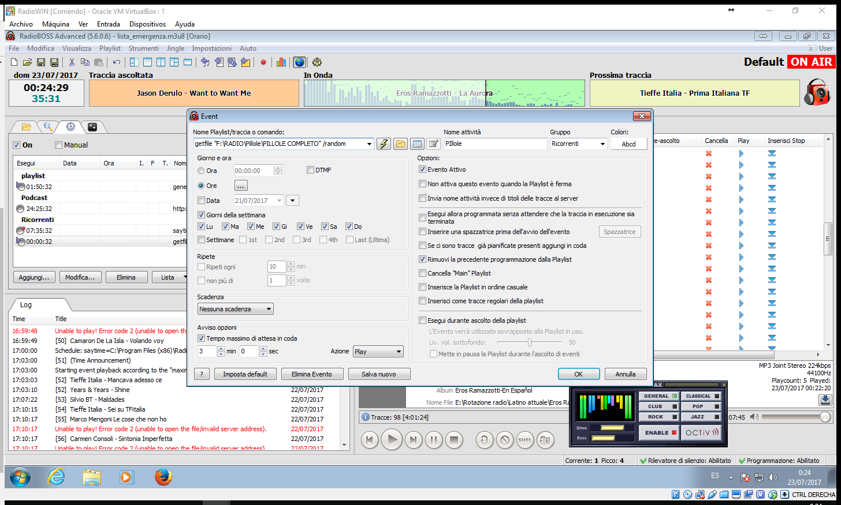
Task: Click the Aggiungi... button in scheduler
Action: click(34, 277)
